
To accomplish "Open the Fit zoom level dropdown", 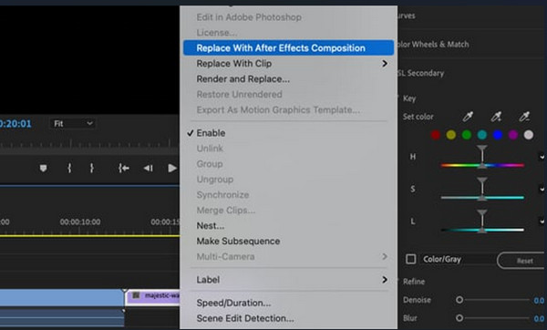I will pyautogui.click(x=73, y=123).
